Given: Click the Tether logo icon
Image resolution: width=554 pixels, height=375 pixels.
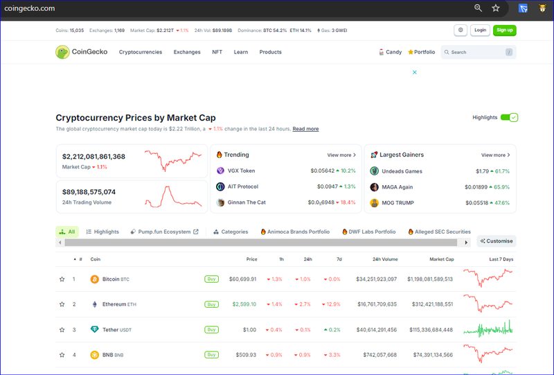Looking at the screenshot, I should pyautogui.click(x=94, y=329).
